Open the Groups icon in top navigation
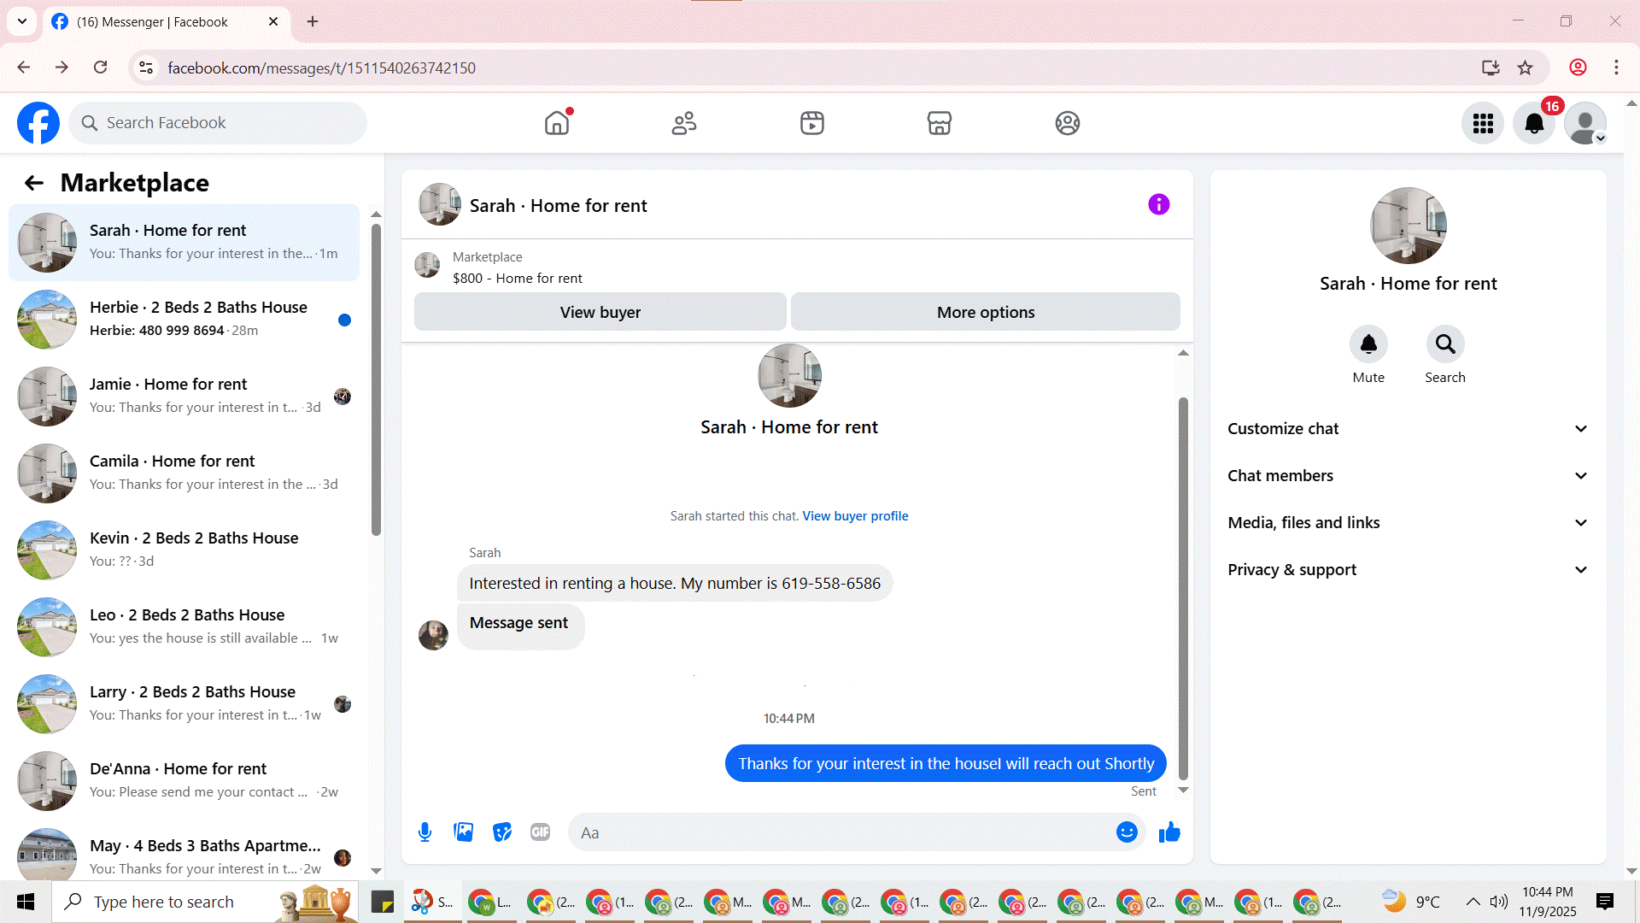Viewport: 1640px width, 923px height. coord(1068,123)
